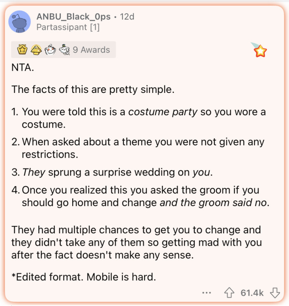Click the "Partassipant [1]" user flair
Viewport: 289px width, 306px height.
(x=68, y=28)
